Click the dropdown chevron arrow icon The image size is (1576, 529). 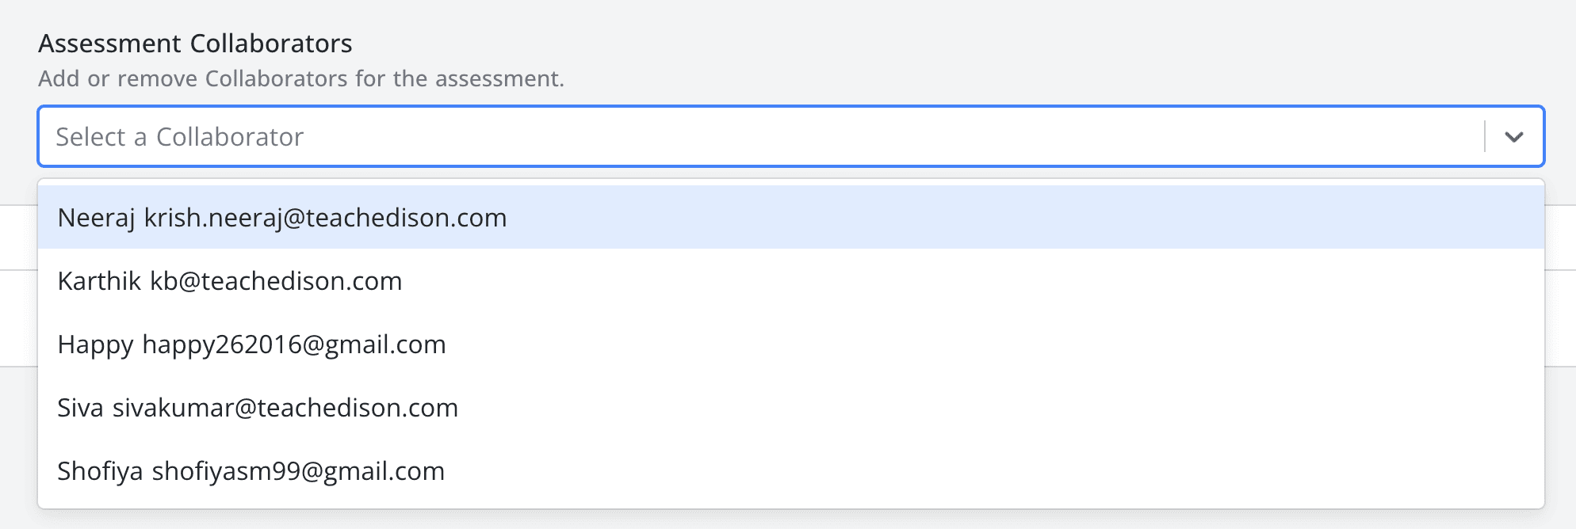tap(1513, 137)
